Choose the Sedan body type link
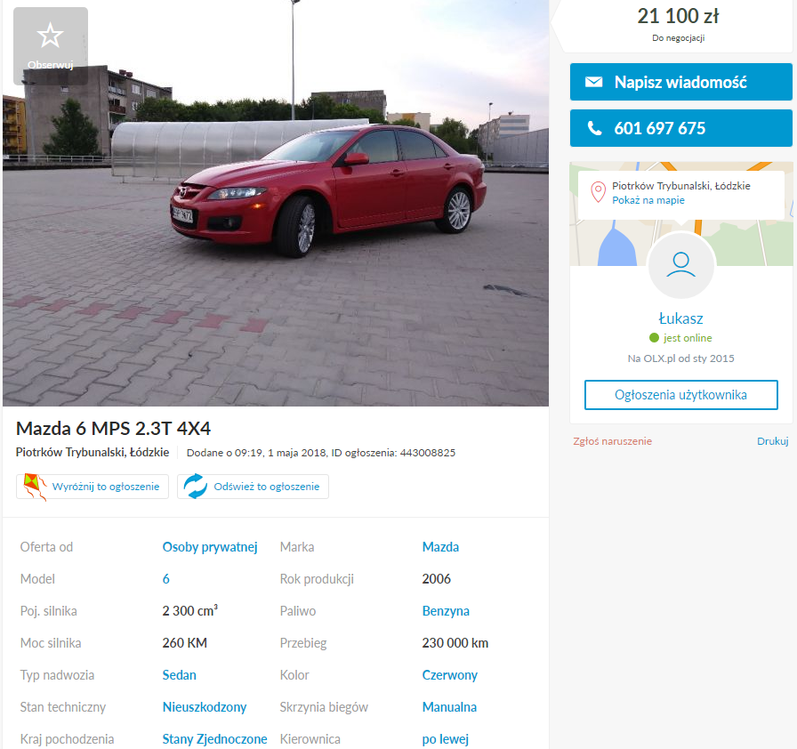 (179, 675)
